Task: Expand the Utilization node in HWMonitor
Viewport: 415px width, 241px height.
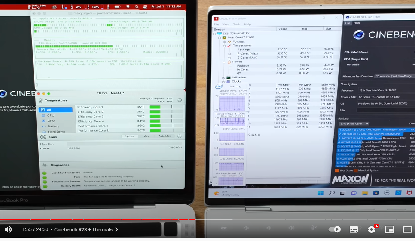Action: (224, 78)
